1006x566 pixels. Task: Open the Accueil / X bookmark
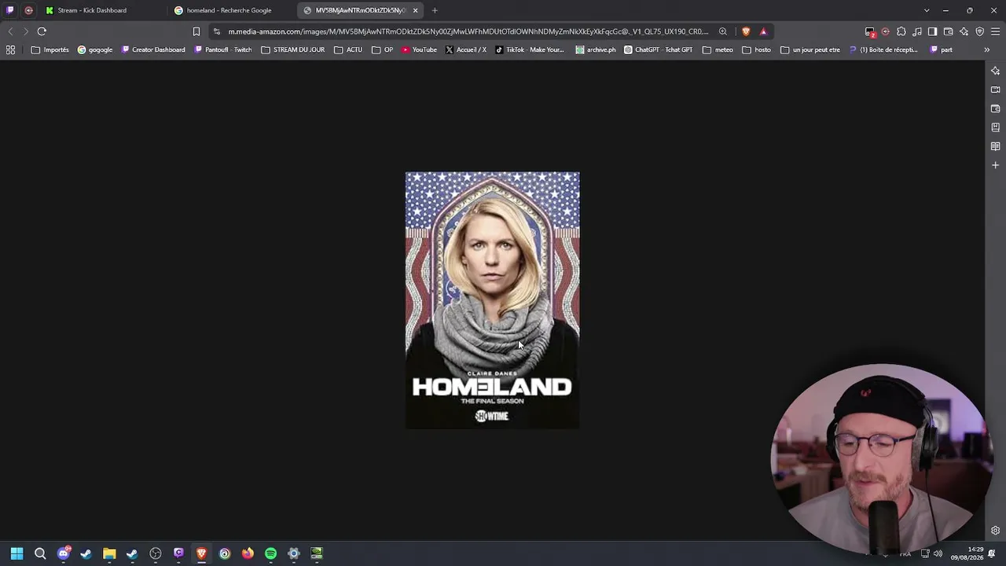coord(465,50)
